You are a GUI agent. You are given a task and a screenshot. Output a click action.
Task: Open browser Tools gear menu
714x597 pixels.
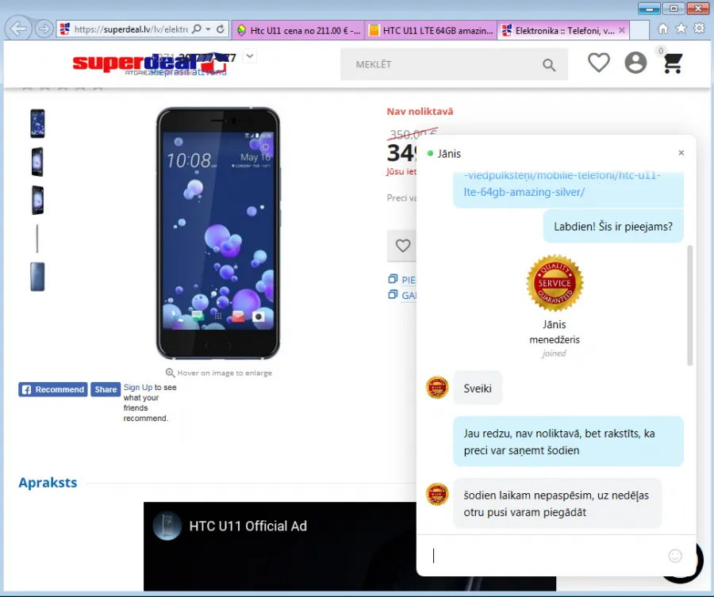click(x=700, y=29)
